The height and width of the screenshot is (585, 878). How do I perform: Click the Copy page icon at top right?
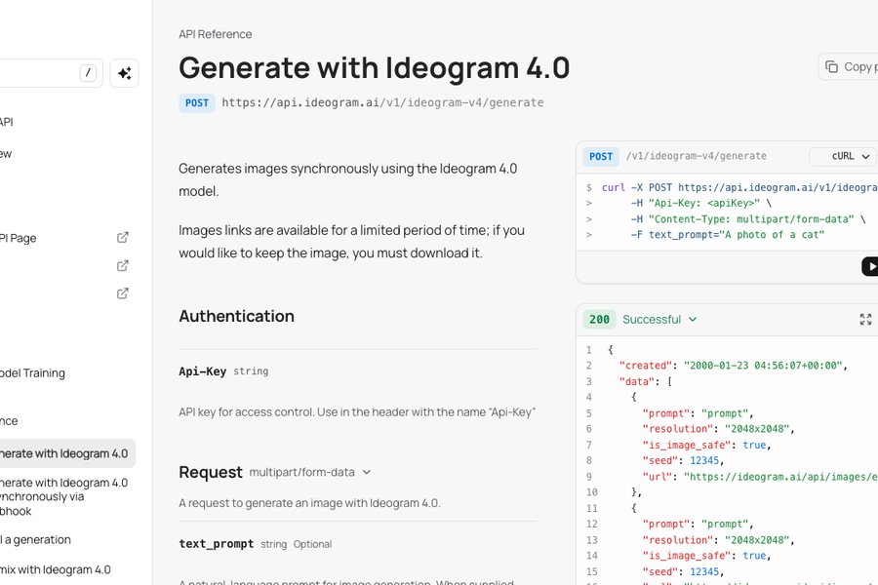[x=832, y=66]
